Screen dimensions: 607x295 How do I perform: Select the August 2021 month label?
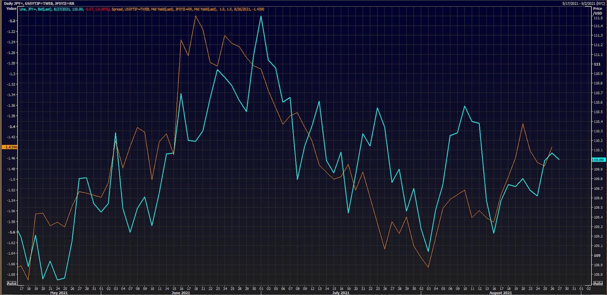500,293
